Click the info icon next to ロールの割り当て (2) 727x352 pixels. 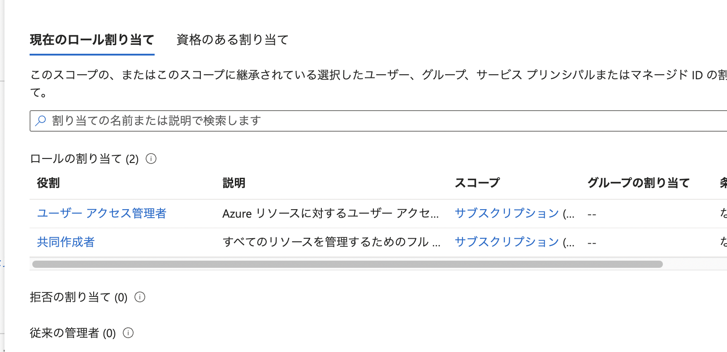coord(151,159)
